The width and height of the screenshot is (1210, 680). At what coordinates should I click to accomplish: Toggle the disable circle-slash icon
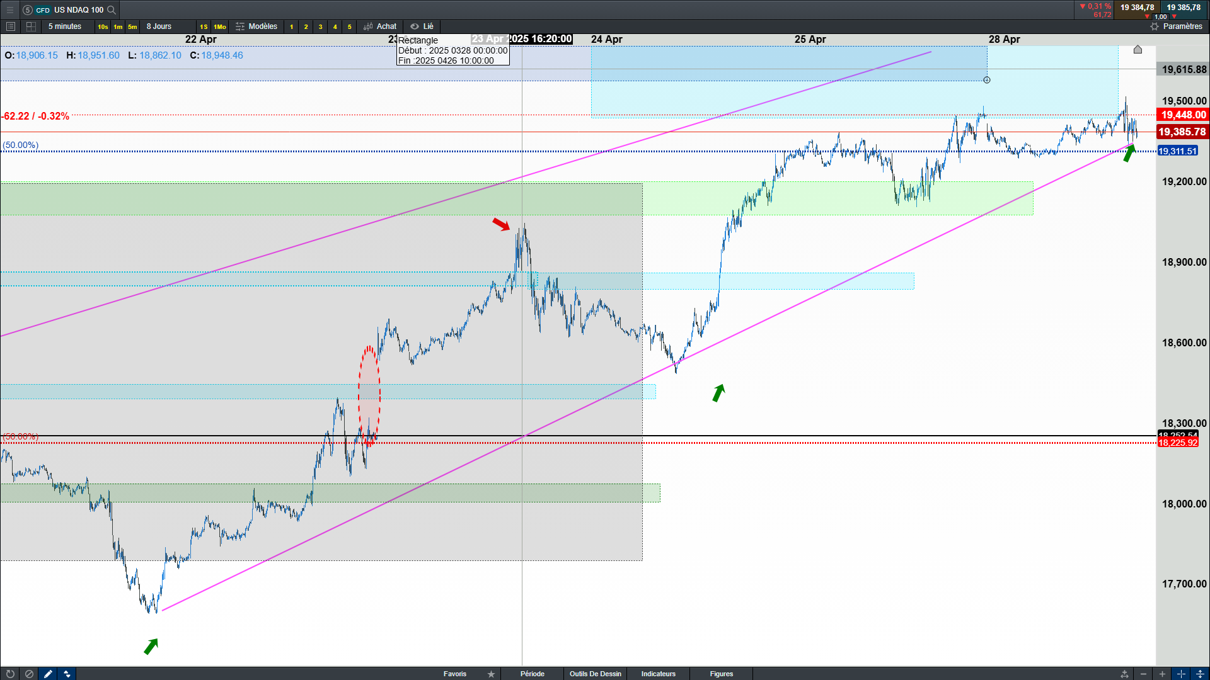coord(29,674)
